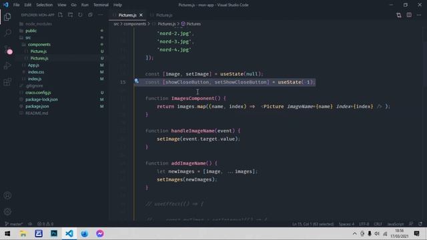Click the master branch in status bar
The height and width of the screenshot is (240, 427).
(x=13, y=224)
